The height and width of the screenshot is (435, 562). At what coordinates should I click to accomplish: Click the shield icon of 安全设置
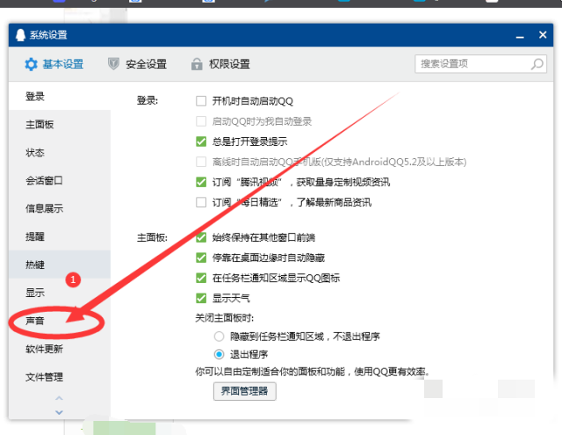[113, 64]
